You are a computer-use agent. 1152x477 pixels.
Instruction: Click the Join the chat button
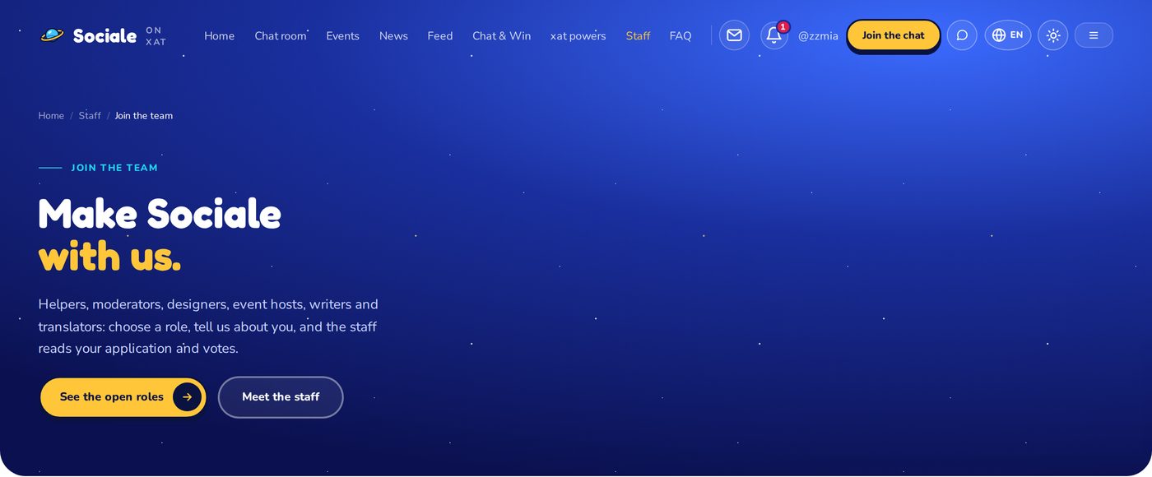click(x=894, y=35)
